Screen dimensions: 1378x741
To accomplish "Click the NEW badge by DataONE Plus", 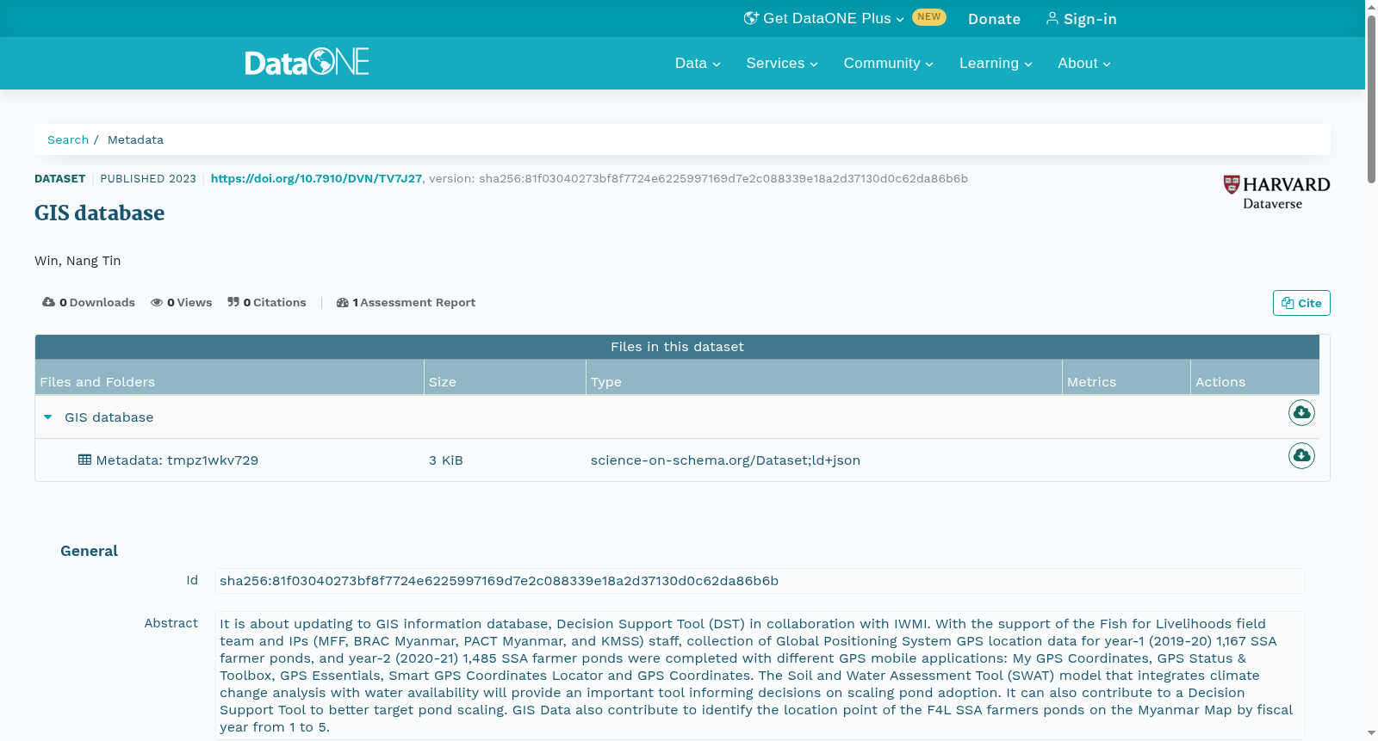I will click(929, 17).
